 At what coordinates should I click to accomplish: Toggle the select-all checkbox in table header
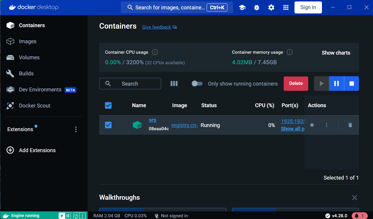click(x=108, y=105)
